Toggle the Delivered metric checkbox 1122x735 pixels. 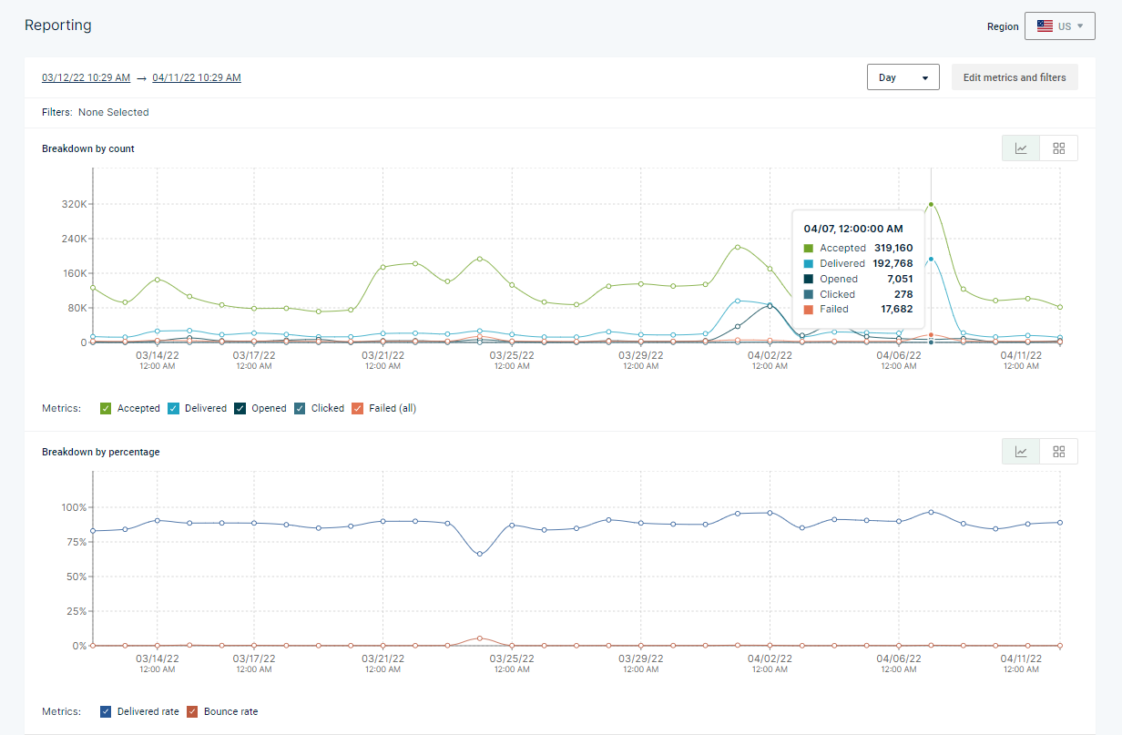(x=173, y=408)
